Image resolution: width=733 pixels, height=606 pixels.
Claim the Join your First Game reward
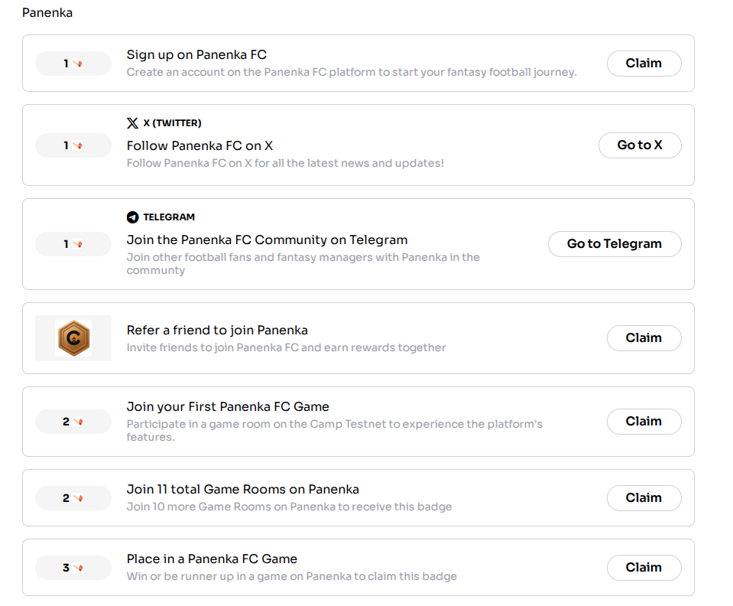click(x=644, y=421)
